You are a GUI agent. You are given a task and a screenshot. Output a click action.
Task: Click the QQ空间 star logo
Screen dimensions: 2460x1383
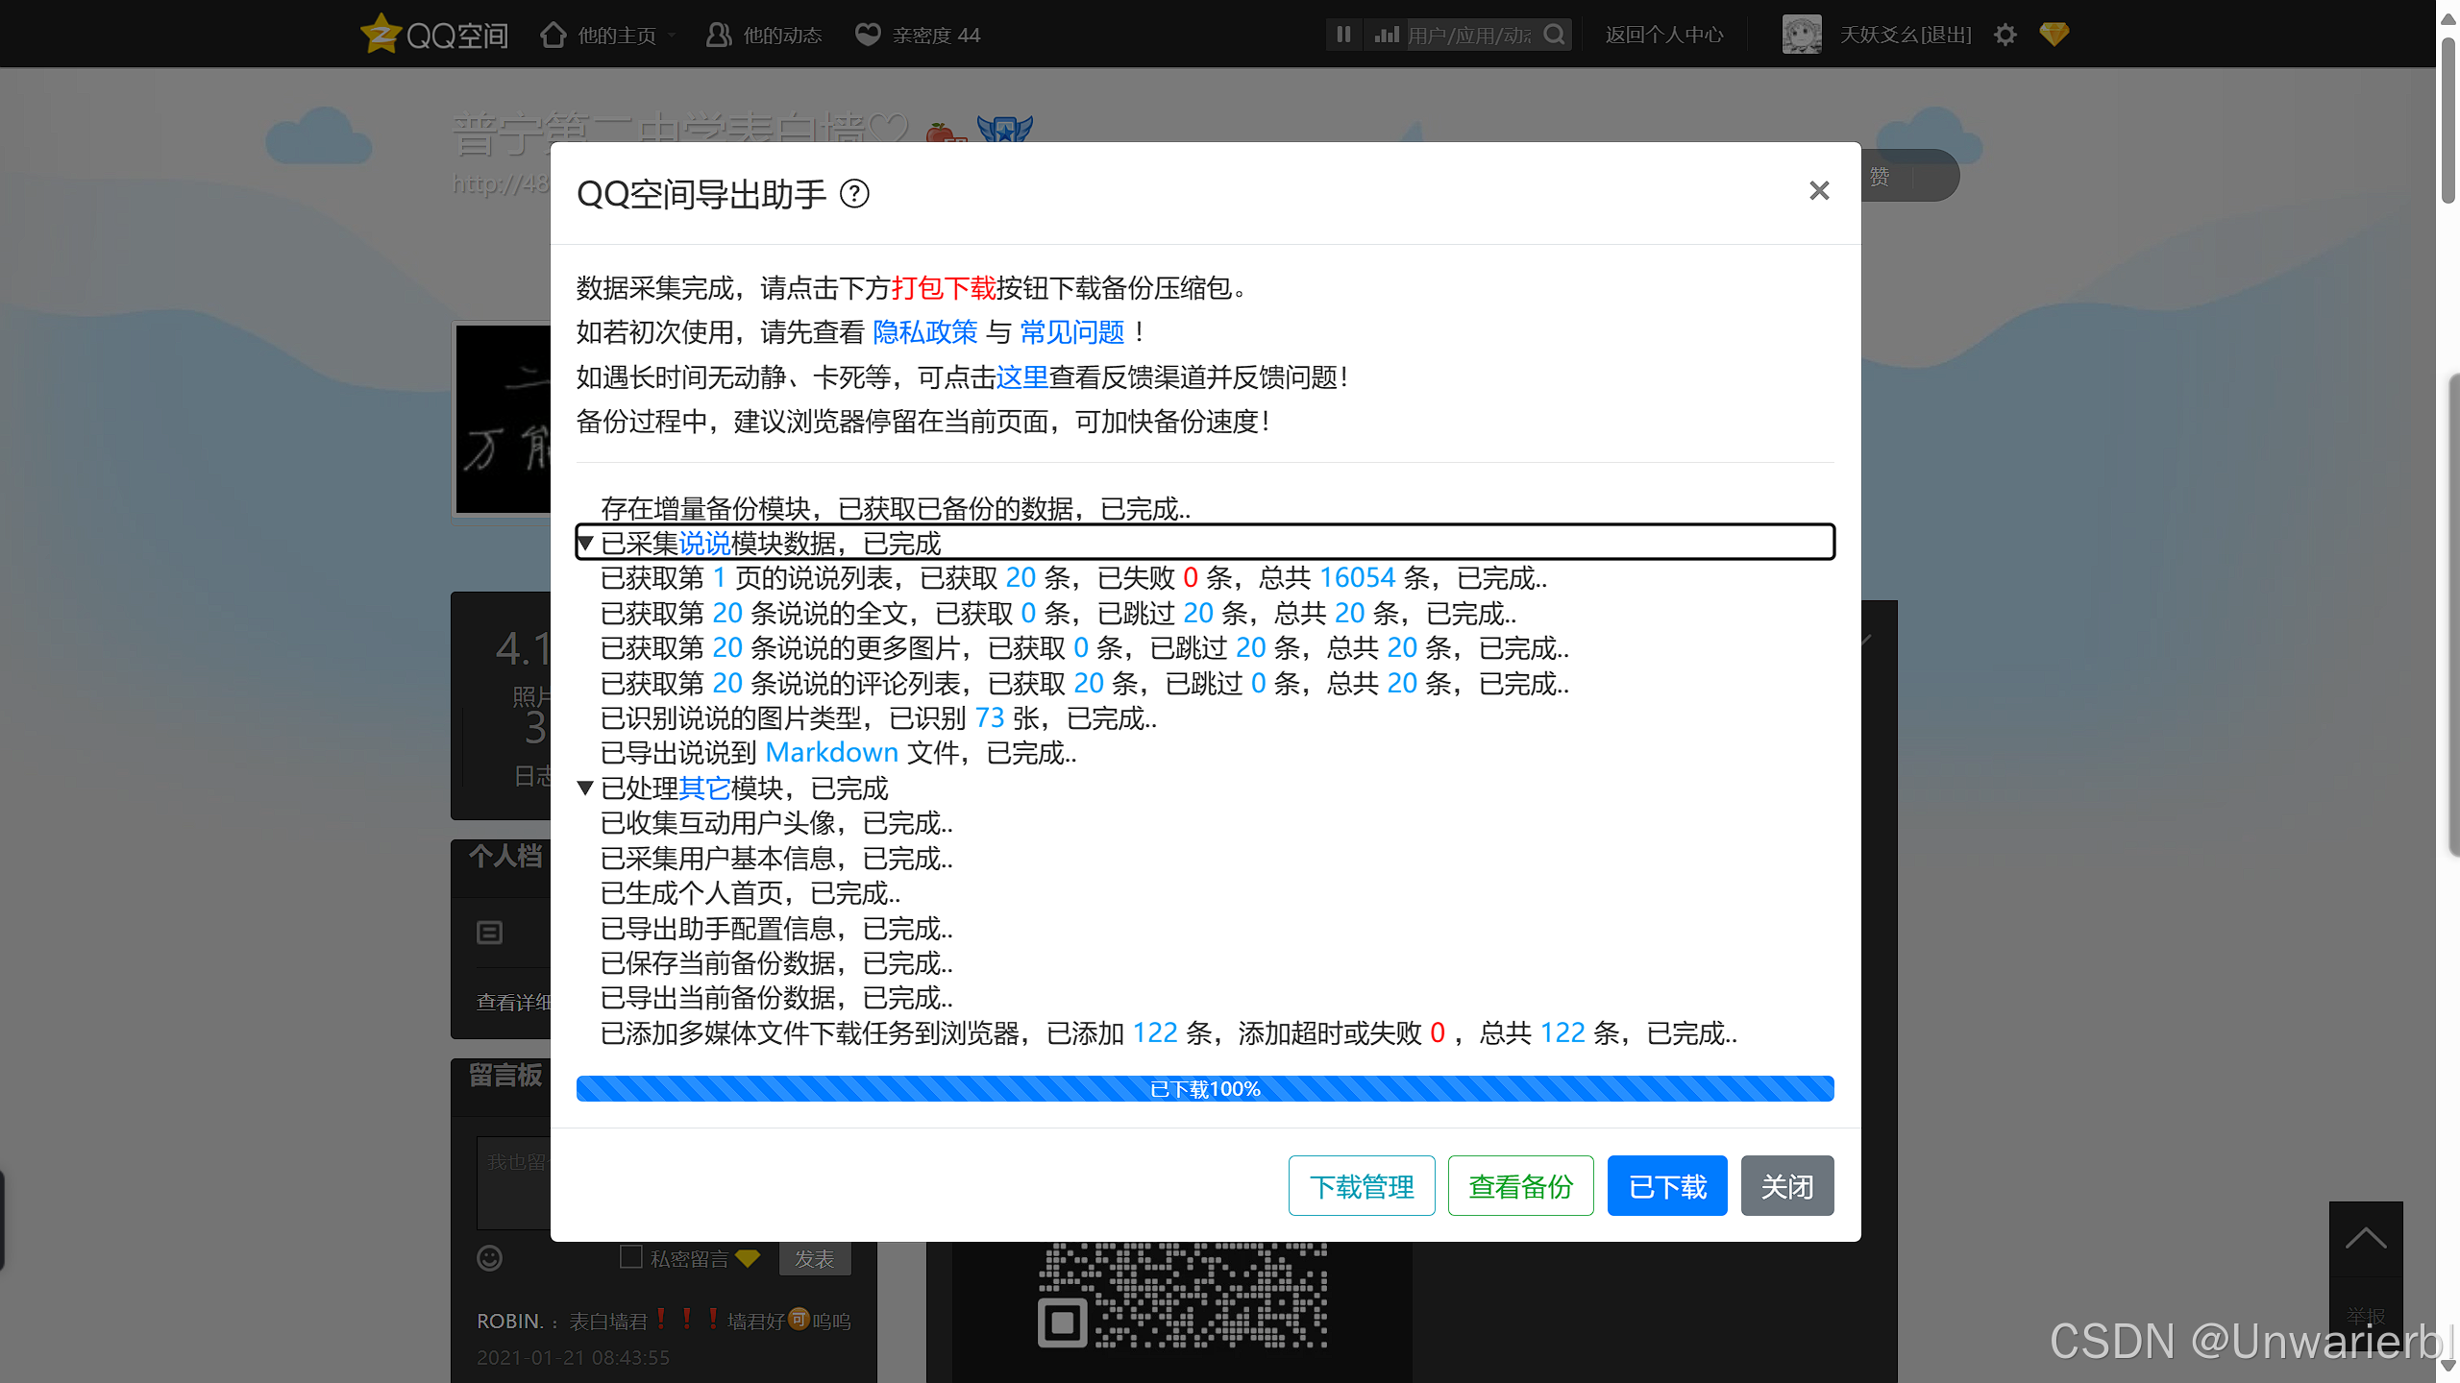point(381,35)
